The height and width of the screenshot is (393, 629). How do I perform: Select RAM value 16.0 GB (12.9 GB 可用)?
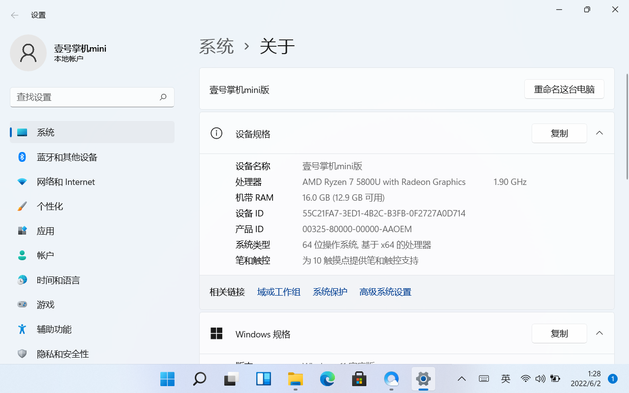pos(343,198)
